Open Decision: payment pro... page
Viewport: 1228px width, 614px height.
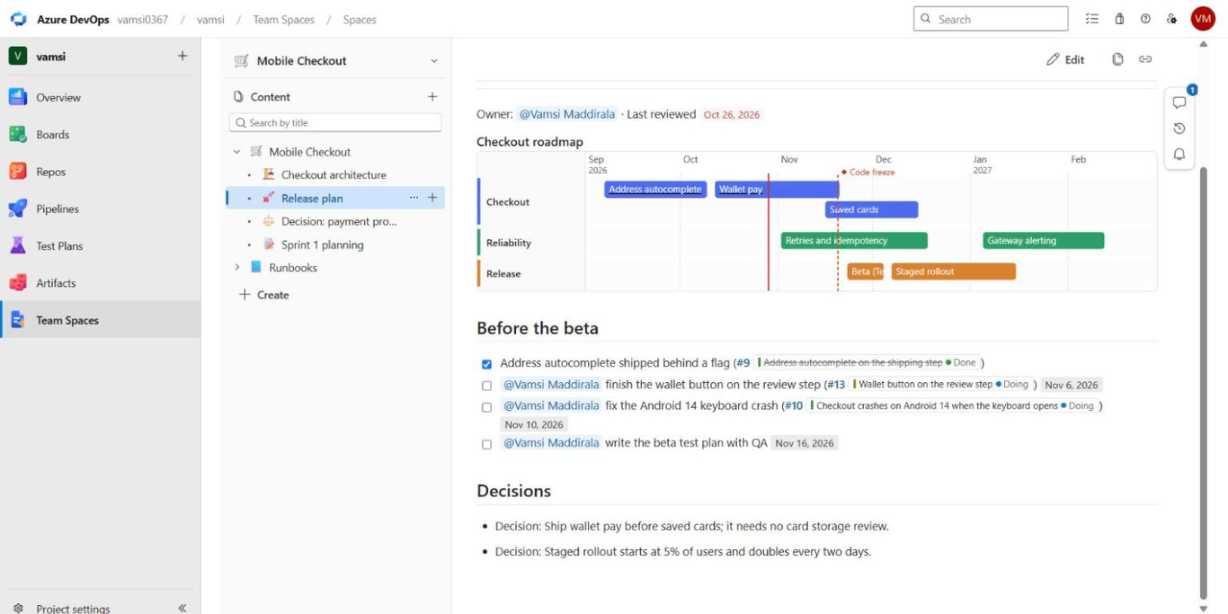(339, 221)
